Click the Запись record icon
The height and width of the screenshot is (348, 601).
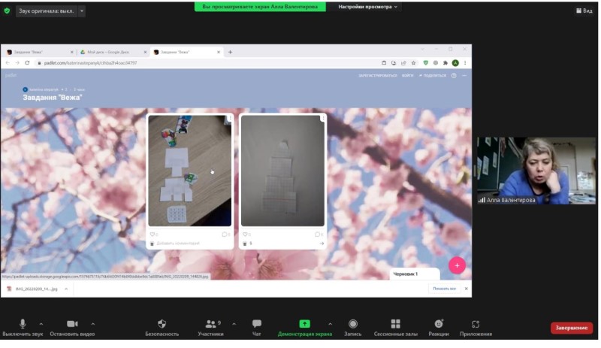(352, 324)
